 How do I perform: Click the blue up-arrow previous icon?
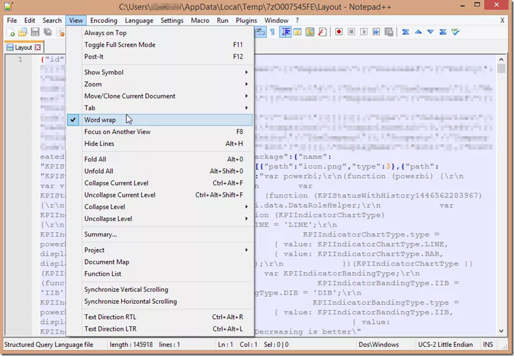418,32
